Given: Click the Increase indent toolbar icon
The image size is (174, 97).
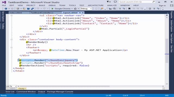Looking at the screenshot, I should tap(114, 9).
